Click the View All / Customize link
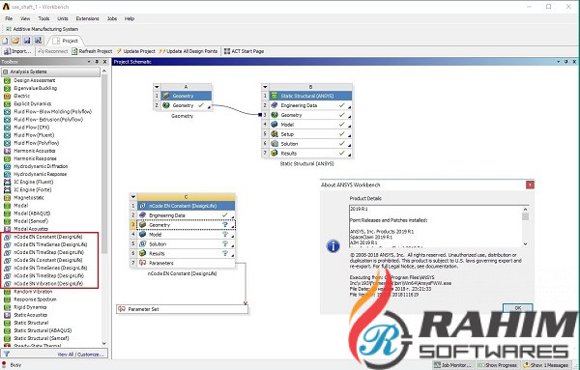580x370 pixels. pyautogui.click(x=80, y=355)
